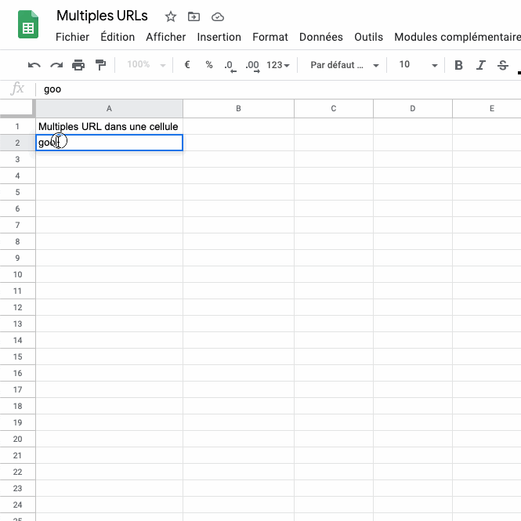
Task: Select column E header
Action: 487,108
